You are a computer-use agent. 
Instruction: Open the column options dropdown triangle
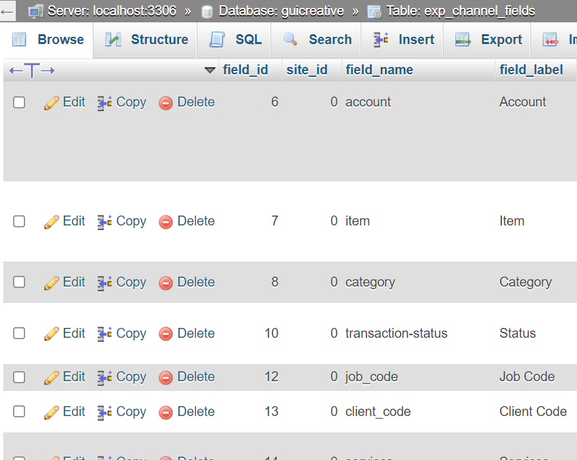coord(210,70)
